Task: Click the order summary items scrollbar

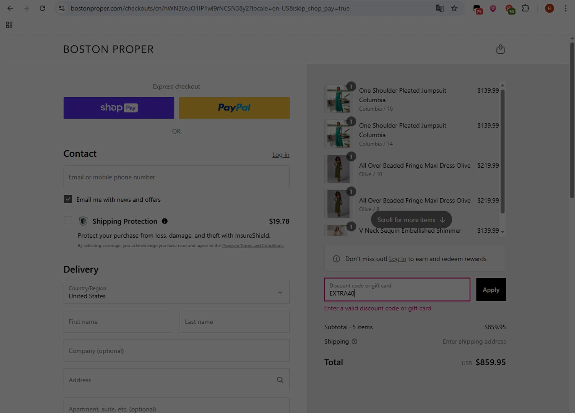Action: click(502, 152)
